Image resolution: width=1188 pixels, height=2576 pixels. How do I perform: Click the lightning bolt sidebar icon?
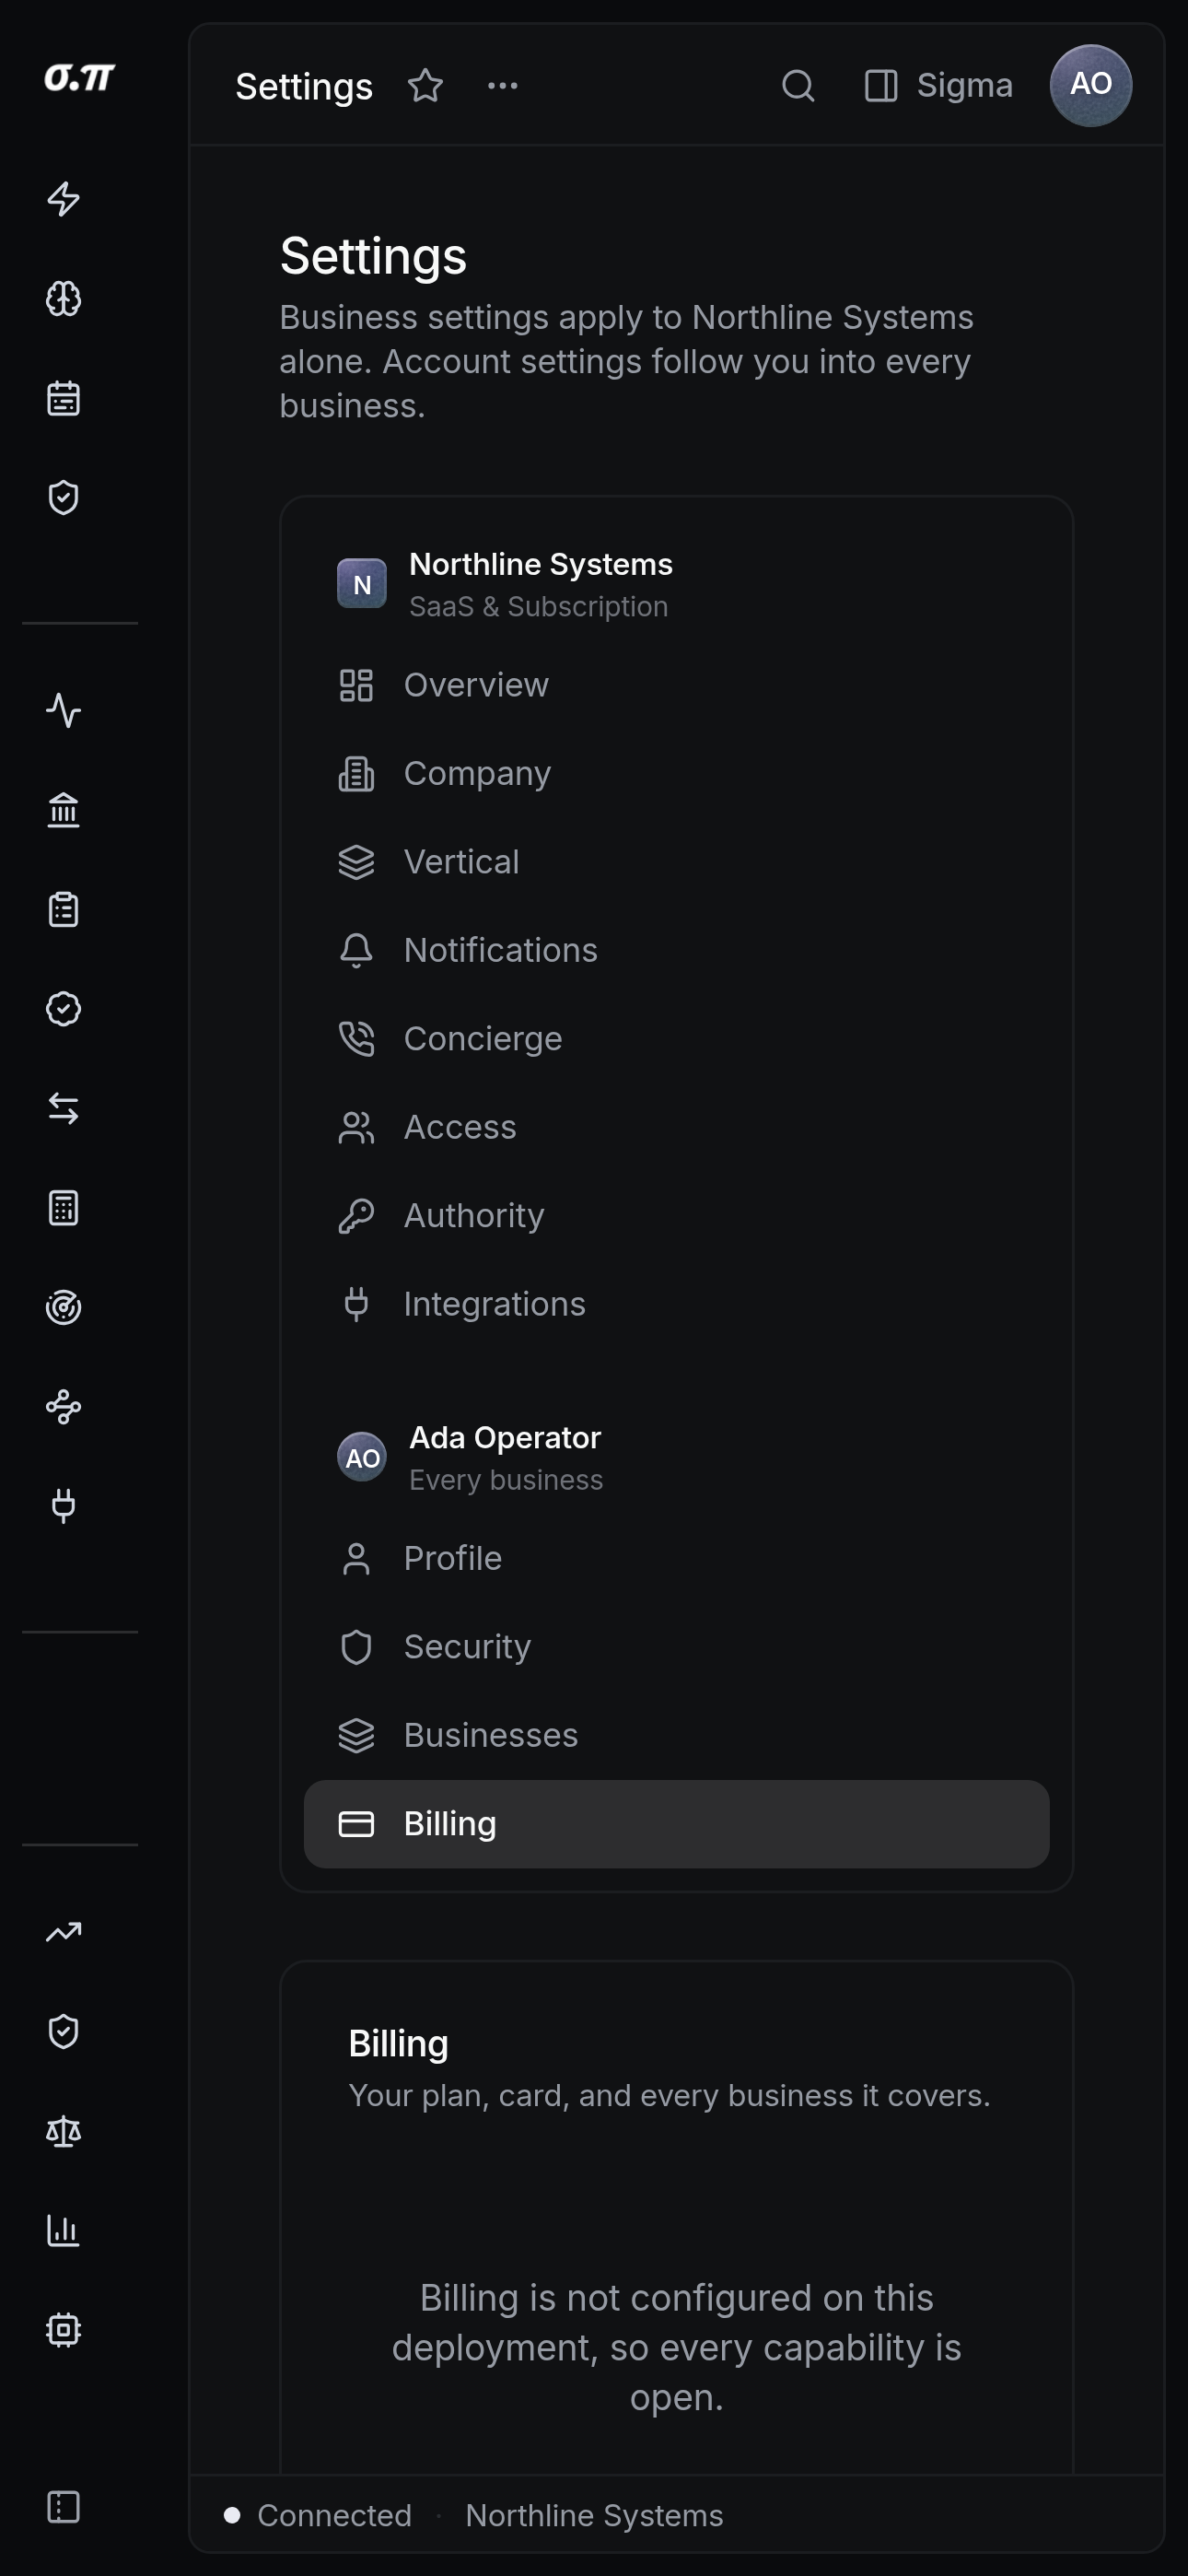coord(63,199)
